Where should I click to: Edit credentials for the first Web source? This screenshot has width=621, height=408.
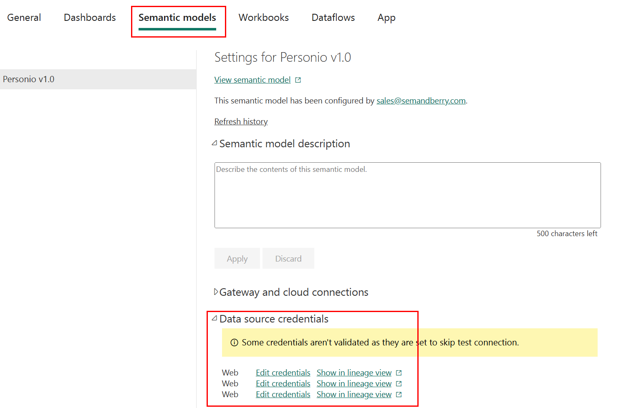pos(283,373)
